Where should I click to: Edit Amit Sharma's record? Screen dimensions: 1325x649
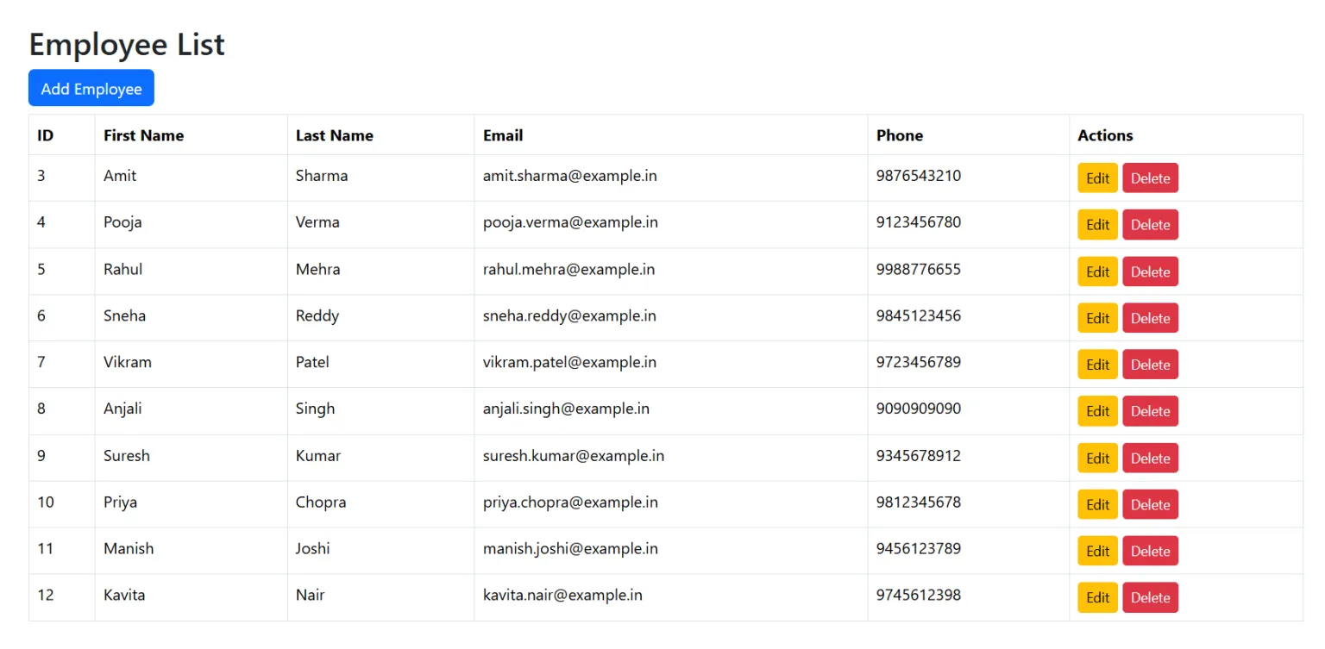pyautogui.click(x=1096, y=178)
